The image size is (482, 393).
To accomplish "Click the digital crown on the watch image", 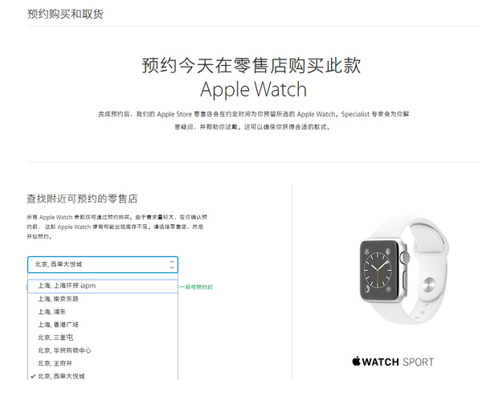I will tap(406, 257).
